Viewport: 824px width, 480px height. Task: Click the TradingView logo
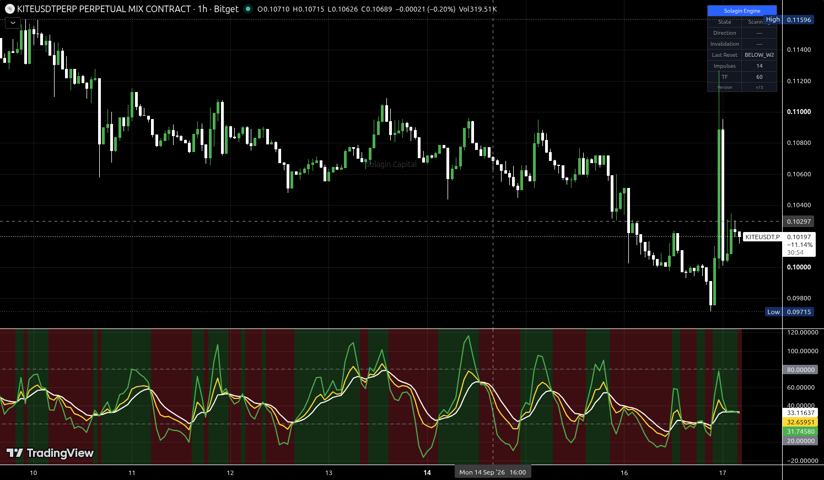[50, 453]
